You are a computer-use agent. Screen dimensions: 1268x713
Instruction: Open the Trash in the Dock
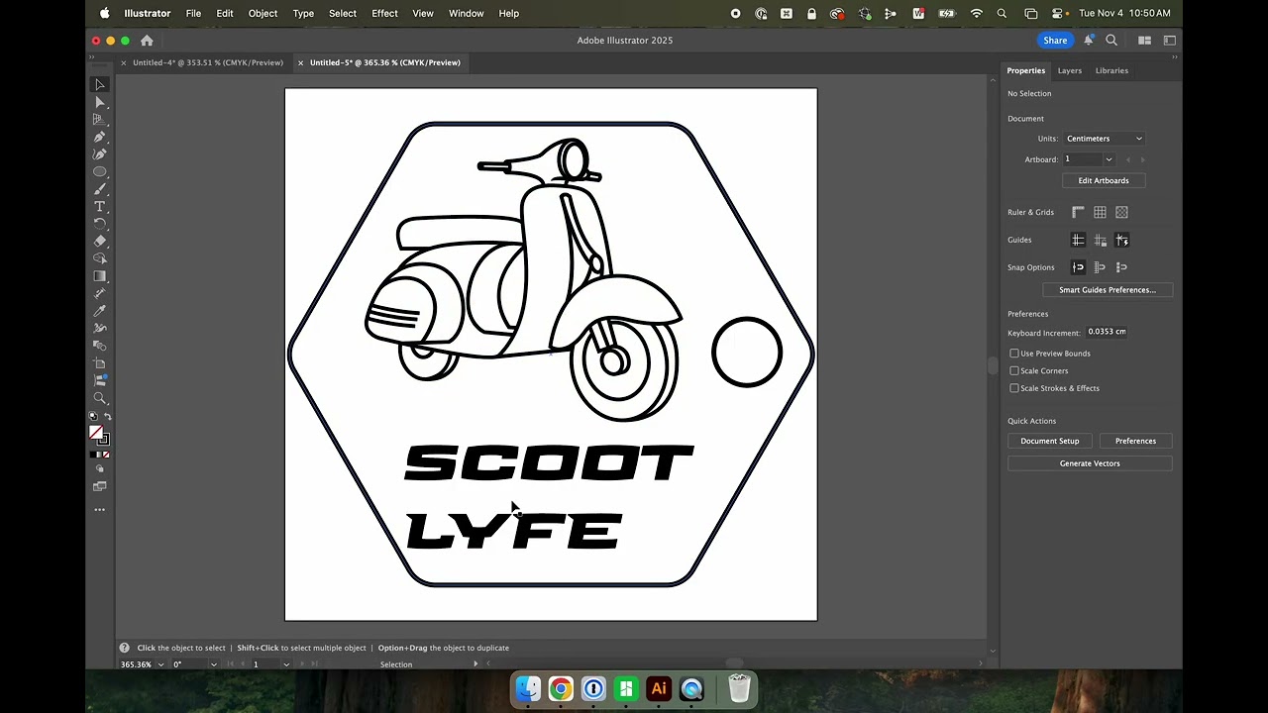[x=739, y=688]
